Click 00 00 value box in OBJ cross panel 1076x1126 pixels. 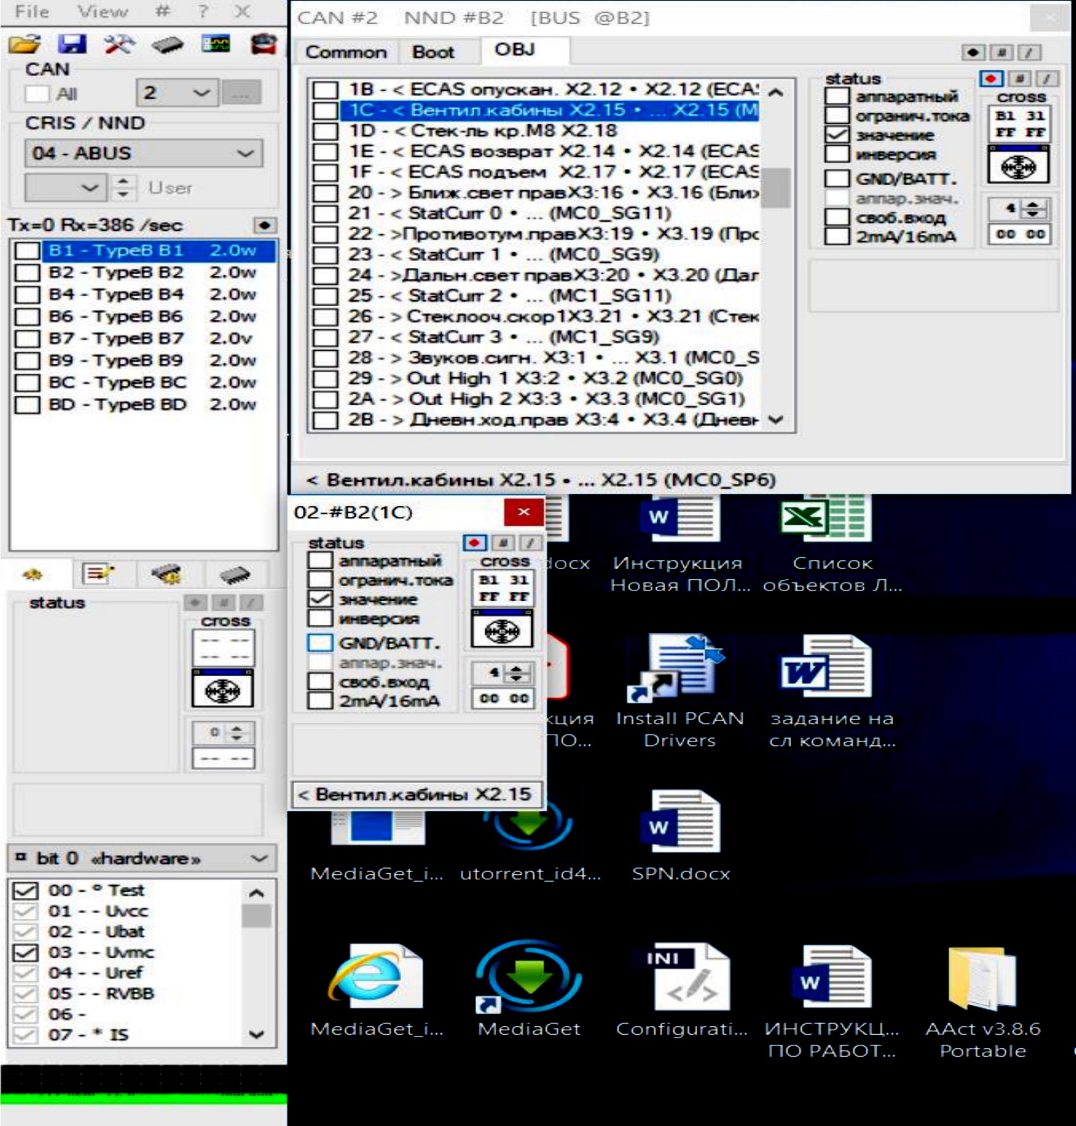coord(1019,234)
